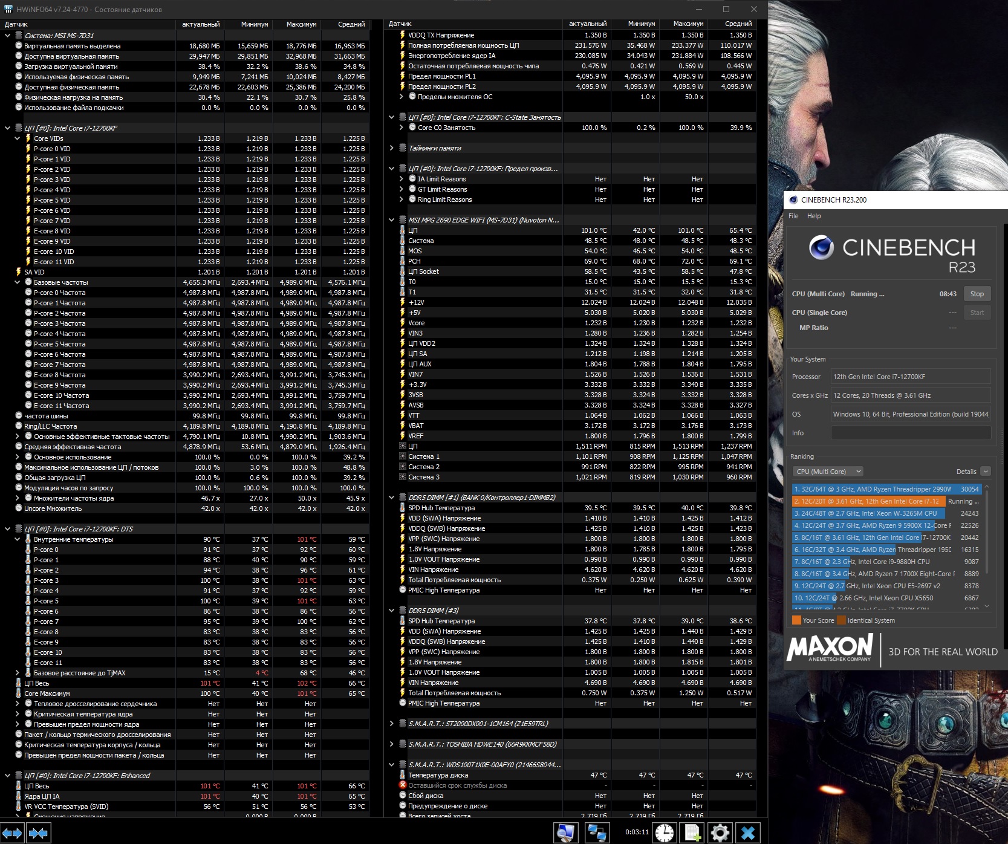Screen dimensions: 1008x844
Task: Reset sensor statistics with the clock icon
Action: [665, 833]
